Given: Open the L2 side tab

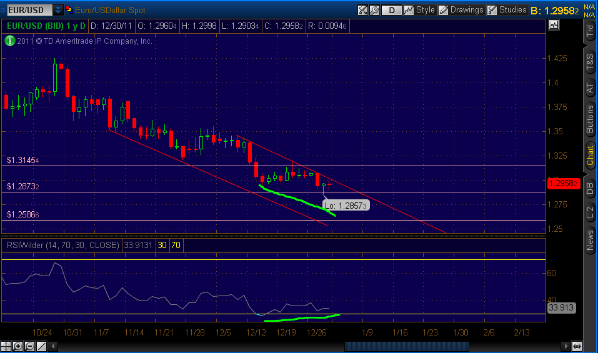Looking at the screenshot, I should coord(590,212).
